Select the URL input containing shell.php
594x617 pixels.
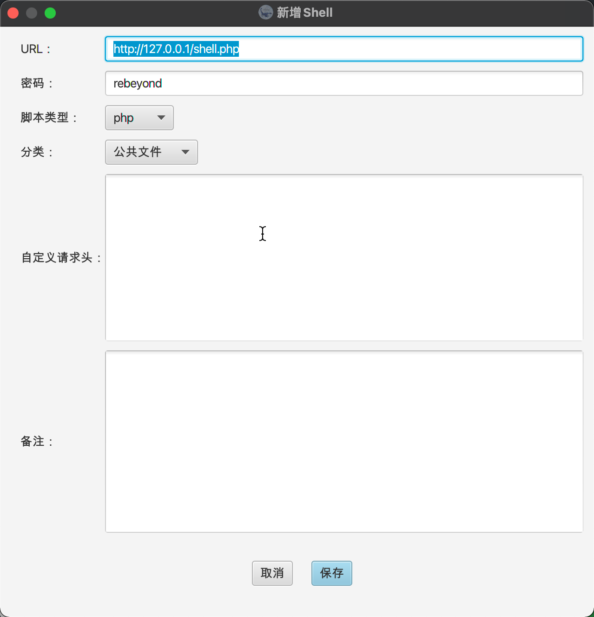[x=344, y=49]
